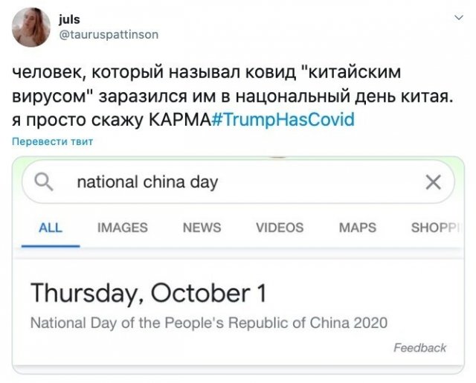The image size is (476, 383).
Task: Clear the search with the X icon
Action: (x=432, y=182)
